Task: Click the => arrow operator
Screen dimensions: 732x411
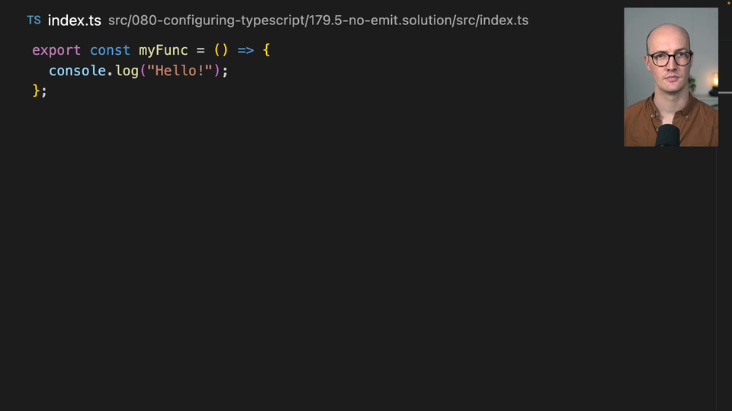Action: tap(246, 50)
